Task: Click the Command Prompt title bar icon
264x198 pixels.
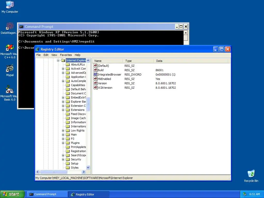Action: 21,27
